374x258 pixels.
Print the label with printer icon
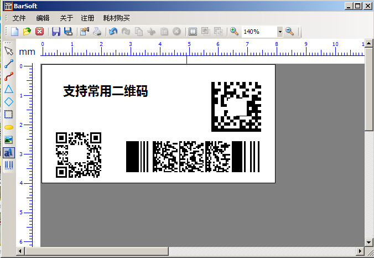pos(97,32)
